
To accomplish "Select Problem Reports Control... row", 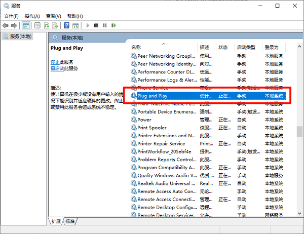I will pos(208,160).
